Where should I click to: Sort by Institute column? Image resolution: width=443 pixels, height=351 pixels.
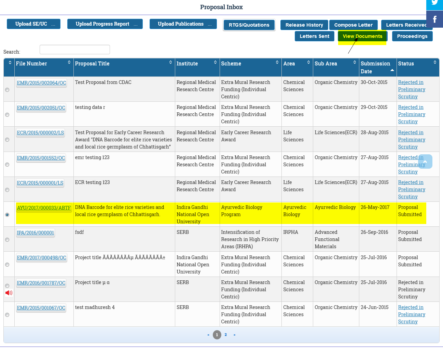point(197,67)
